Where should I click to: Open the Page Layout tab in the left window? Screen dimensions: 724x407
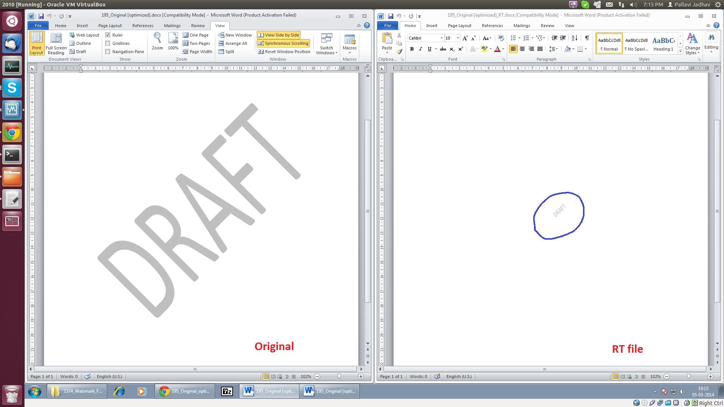coord(110,26)
